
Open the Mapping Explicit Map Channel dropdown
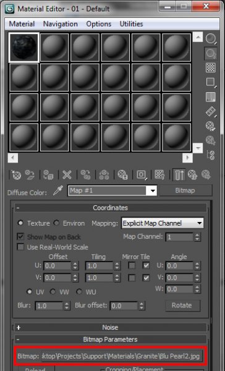click(x=163, y=223)
